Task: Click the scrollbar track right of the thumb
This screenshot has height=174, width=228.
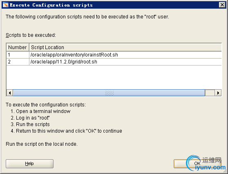Action: 210,93
